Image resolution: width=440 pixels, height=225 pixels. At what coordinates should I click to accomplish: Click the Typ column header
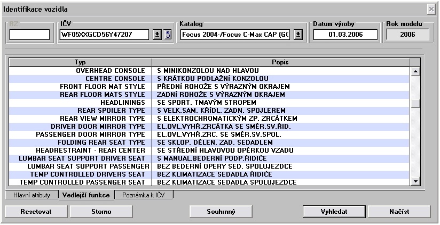[80, 62]
